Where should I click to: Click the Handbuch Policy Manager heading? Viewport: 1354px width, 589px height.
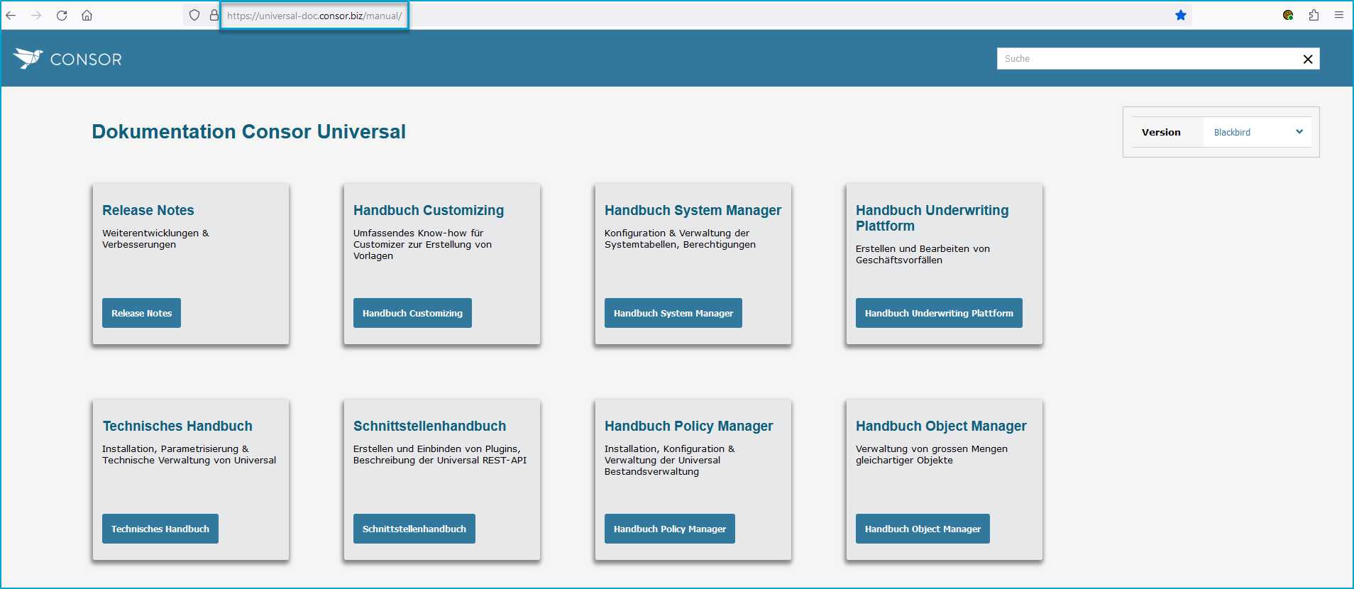pyautogui.click(x=688, y=426)
